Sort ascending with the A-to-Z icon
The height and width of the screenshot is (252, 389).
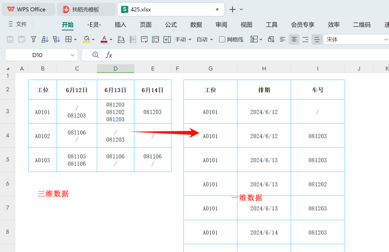click(45, 39)
